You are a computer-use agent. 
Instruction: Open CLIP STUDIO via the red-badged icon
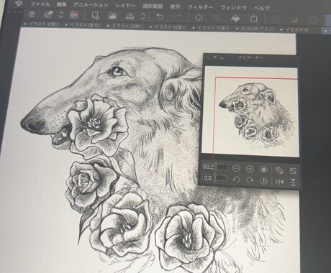pos(74,15)
